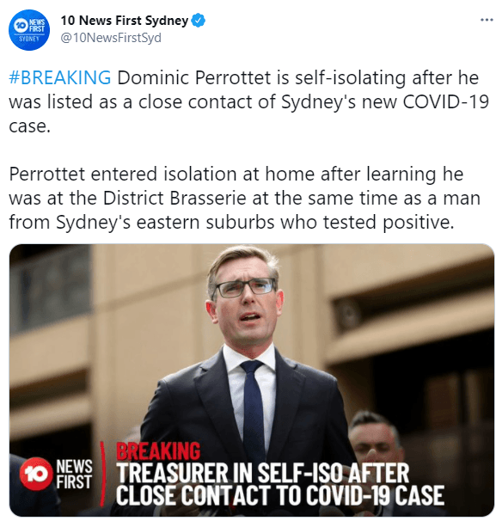Click the speaker's glasses in the photo
Screen dimensions: 502x527
[x=246, y=288]
